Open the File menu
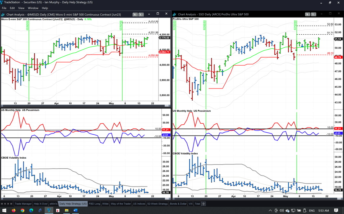The height and width of the screenshot is (214, 344). (4, 8)
